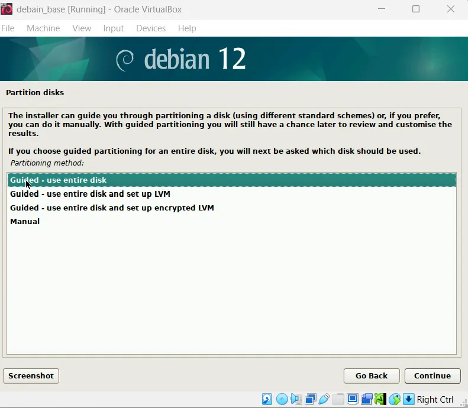Viewport: 468px width, 408px height.
Task: Open the USB devices status icon
Action: 324,399
